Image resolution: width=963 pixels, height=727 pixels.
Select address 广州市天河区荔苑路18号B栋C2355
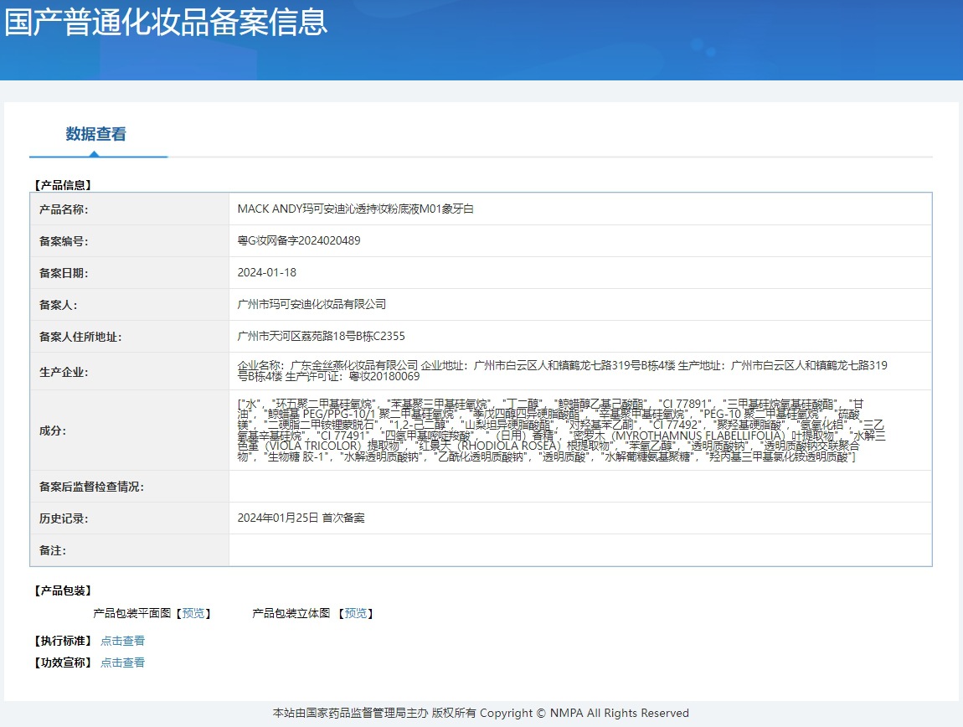pyautogui.click(x=322, y=336)
